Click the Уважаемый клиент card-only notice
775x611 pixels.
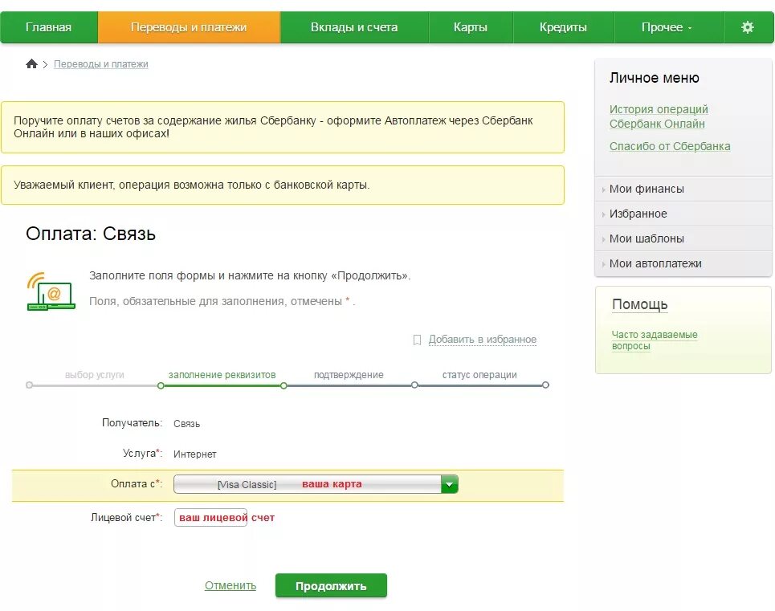click(x=283, y=185)
